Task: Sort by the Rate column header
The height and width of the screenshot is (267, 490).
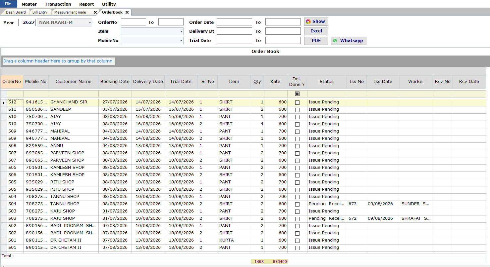Action: pyautogui.click(x=275, y=82)
